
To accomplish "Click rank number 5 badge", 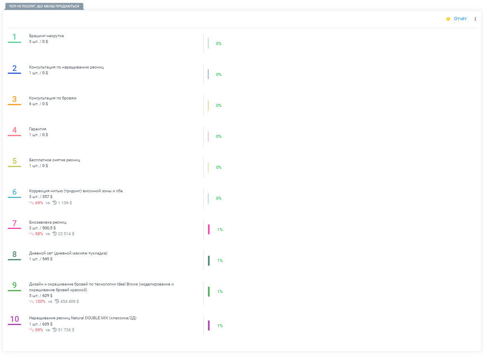I will pyautogui.click(x=14, y=161).
